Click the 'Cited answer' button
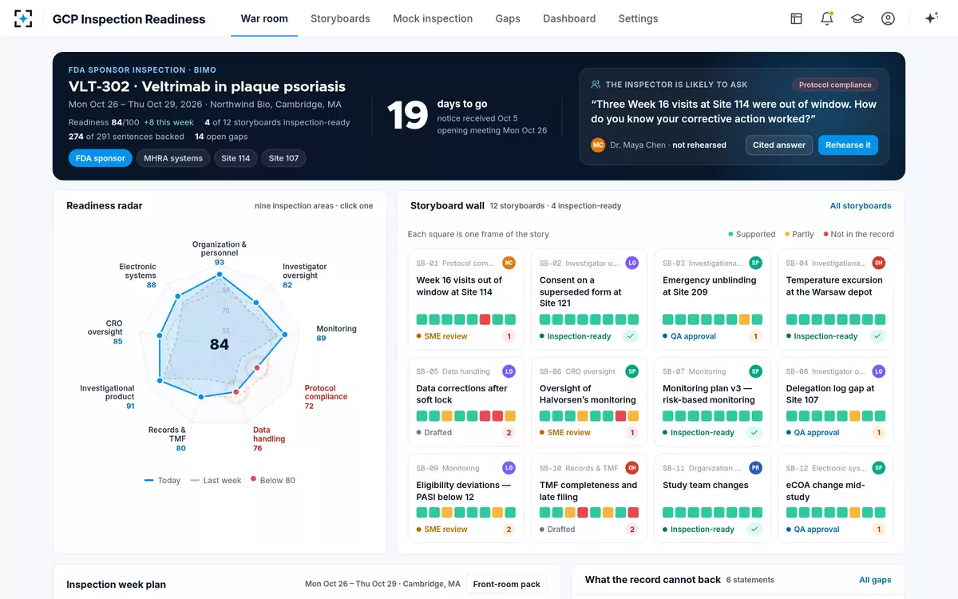 779,145
